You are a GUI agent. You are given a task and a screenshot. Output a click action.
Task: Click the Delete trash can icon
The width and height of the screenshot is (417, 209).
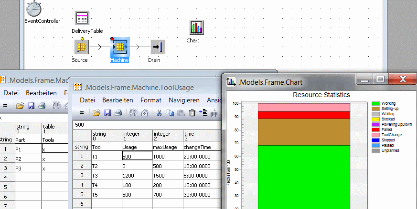coord(192,113)
